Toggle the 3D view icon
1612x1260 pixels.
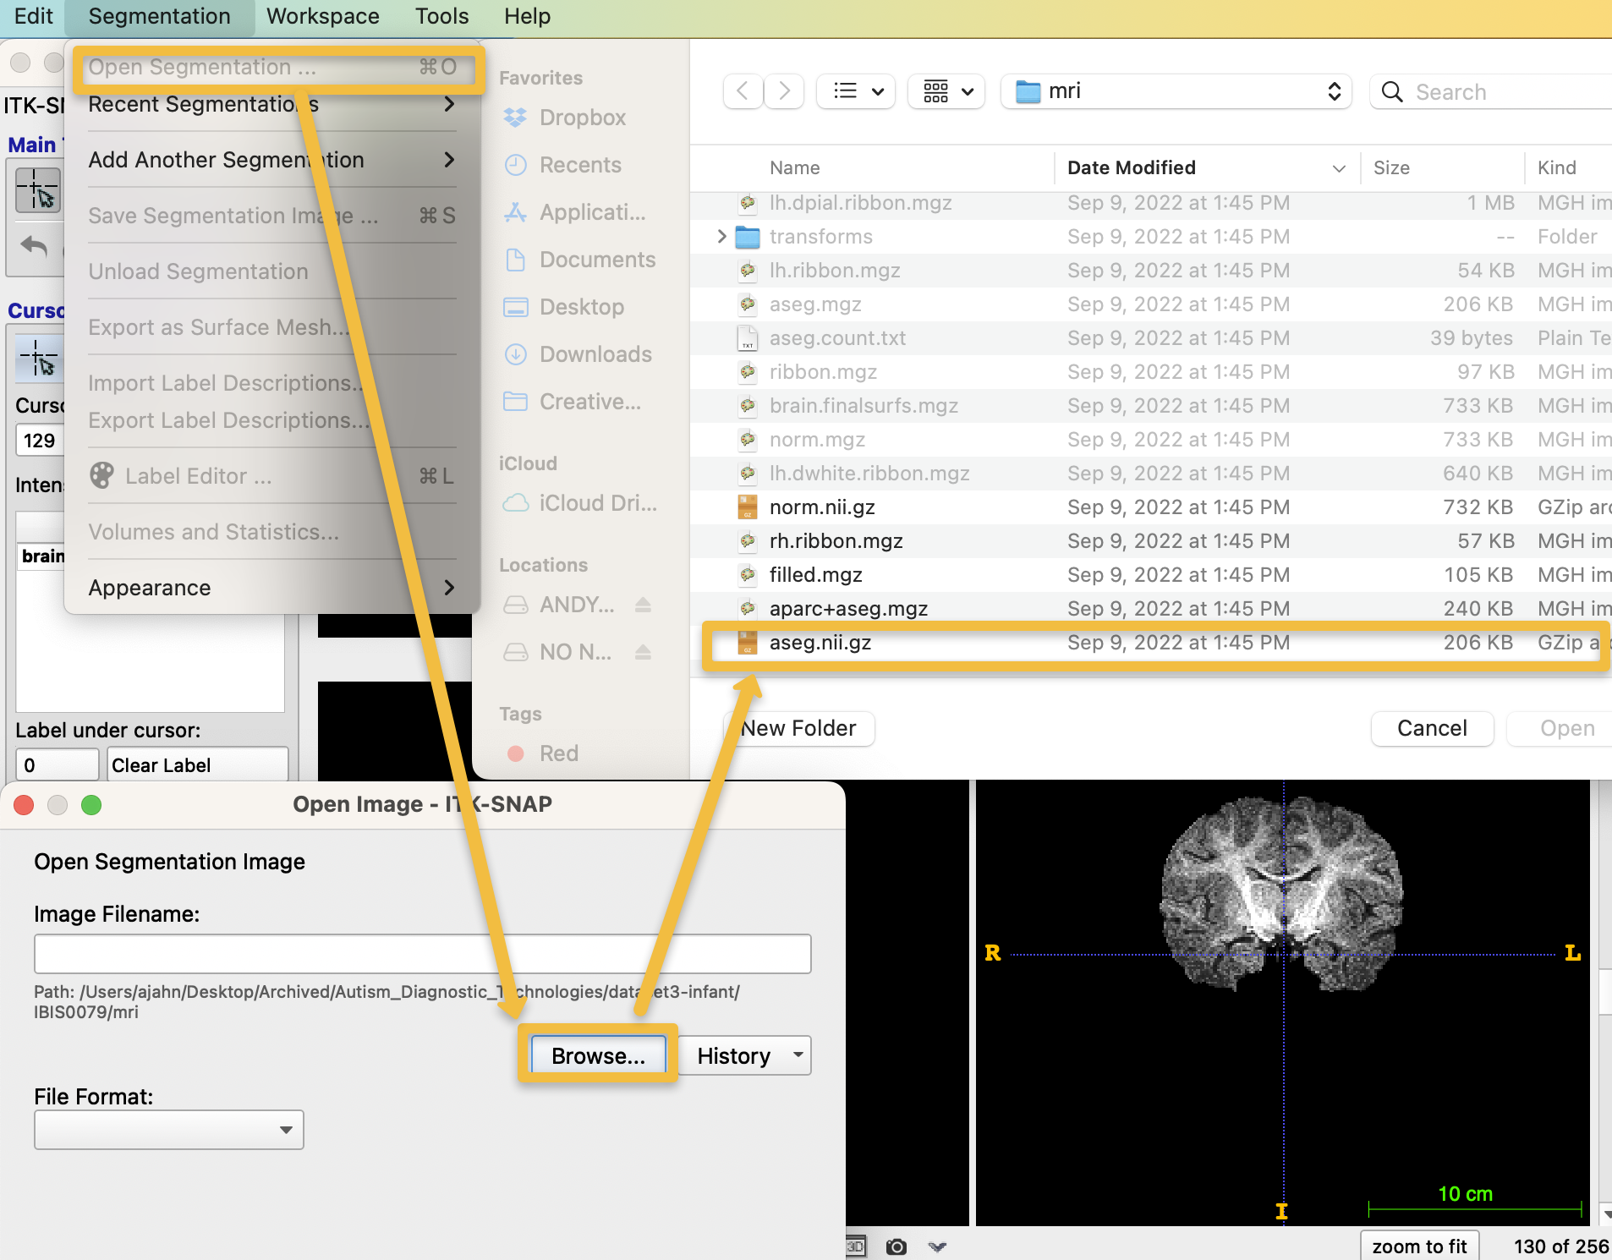point(856,1246)
